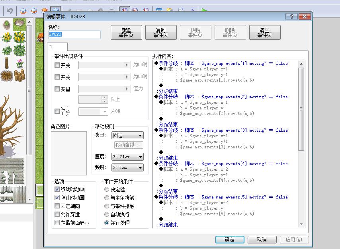
Task: Enable the 独立开关 condition checkbox
Action: (x=57, y=111)
